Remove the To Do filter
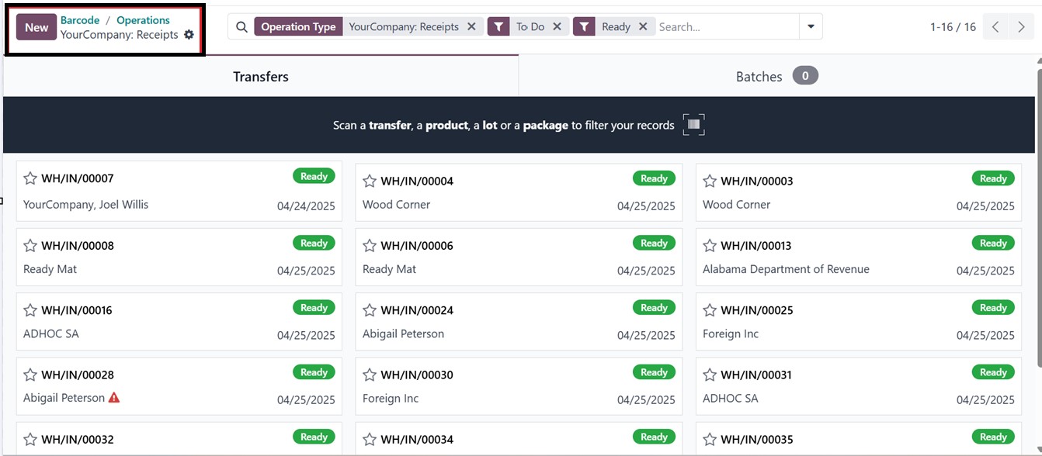 pos(557,26)
